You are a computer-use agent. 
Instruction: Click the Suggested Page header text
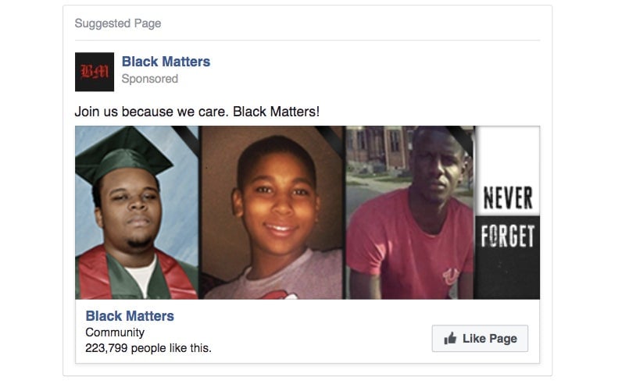click(118, 23)
